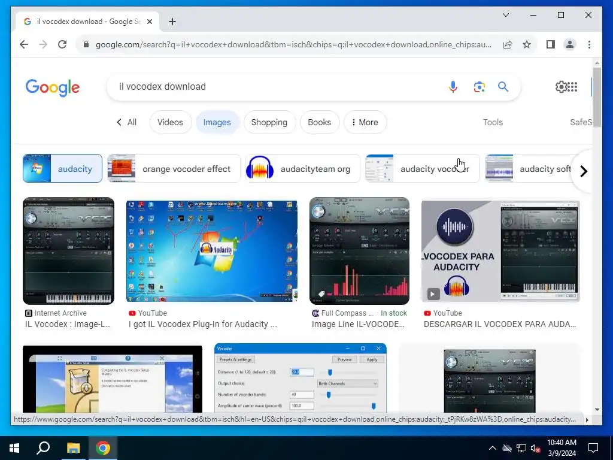Go to Google homepage logo
Viewport: 613px width, 460px height.
[x=53, y=87]
